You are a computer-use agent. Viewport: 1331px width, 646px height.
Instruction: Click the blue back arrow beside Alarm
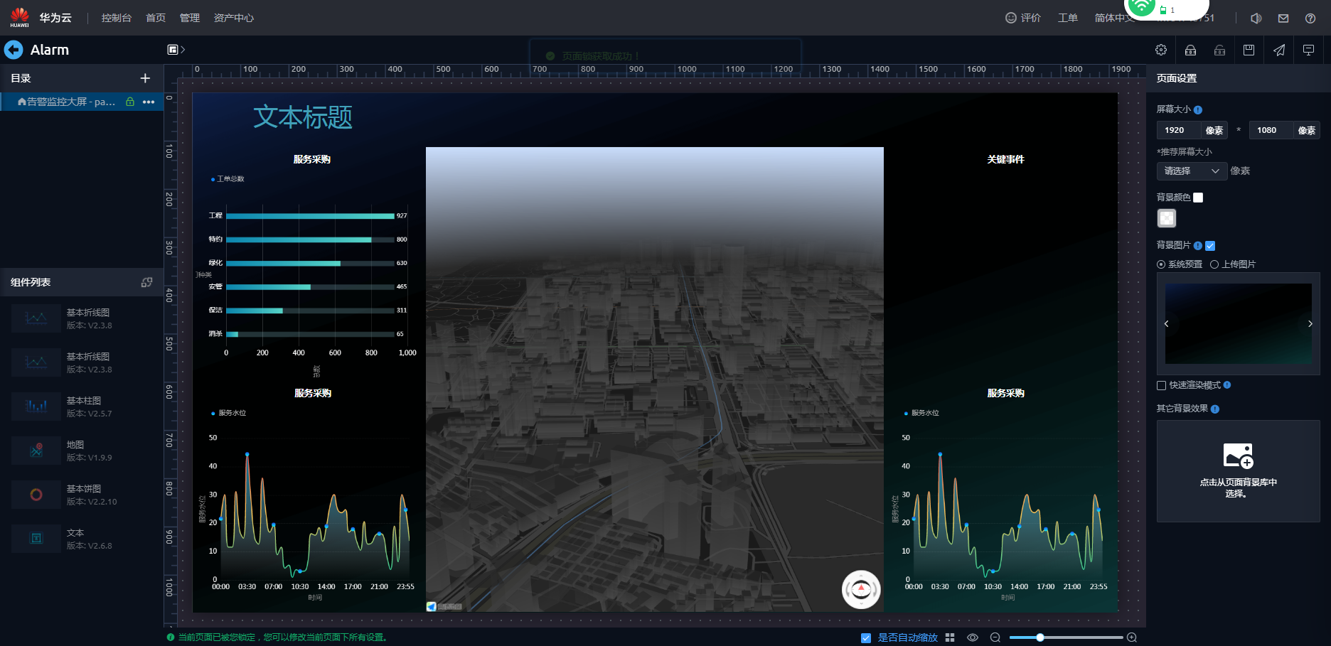pos(14,50)
